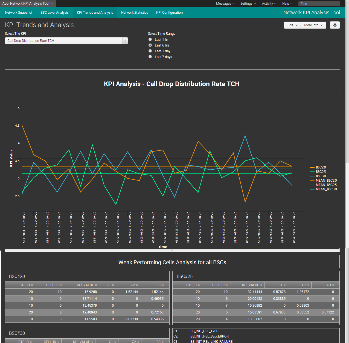This screenshot has height=343, width=349.
Task: Click KPI value 11.5503 in BSC#20
Action: [91, 319]
